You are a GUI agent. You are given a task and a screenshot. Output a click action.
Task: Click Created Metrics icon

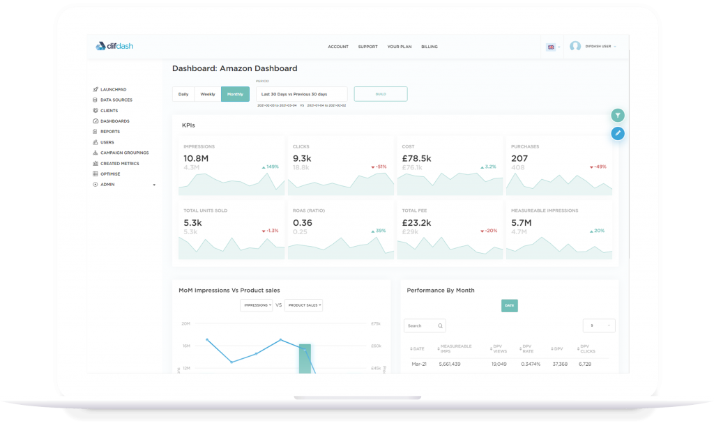(x=95, y=163)
